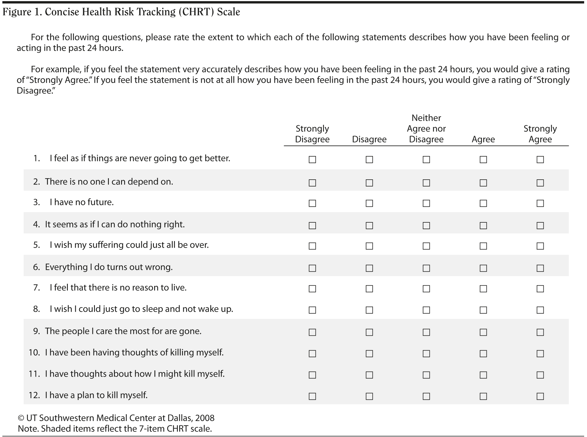This screenshot has width=587, height=437.
Task: Select Agree for 'I have no future'
Action: pyautogui.click(x=483, y=203)
